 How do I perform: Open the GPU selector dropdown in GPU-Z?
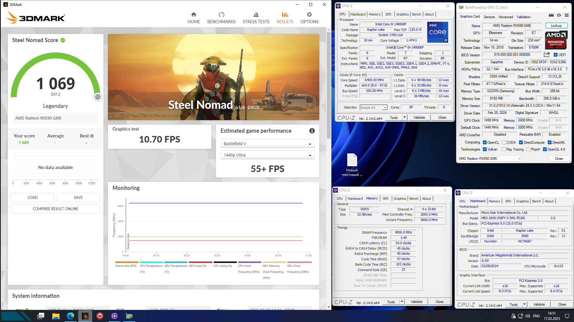pos(490,159)
